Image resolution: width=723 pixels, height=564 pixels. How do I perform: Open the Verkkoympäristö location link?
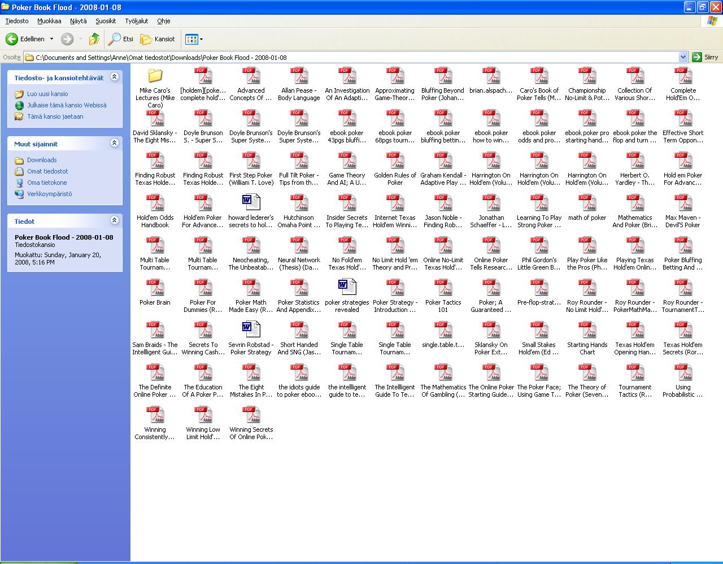point(50,194)
